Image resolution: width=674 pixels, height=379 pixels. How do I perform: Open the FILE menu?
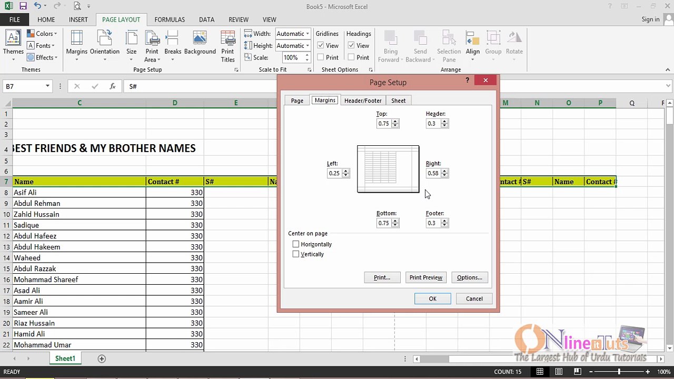[15, 19]
